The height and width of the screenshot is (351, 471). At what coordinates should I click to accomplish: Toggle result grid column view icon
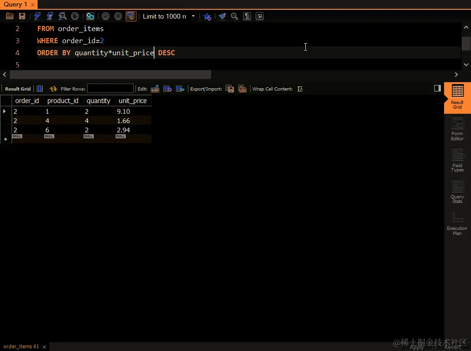pyautogui.click(x=39, y=89)
